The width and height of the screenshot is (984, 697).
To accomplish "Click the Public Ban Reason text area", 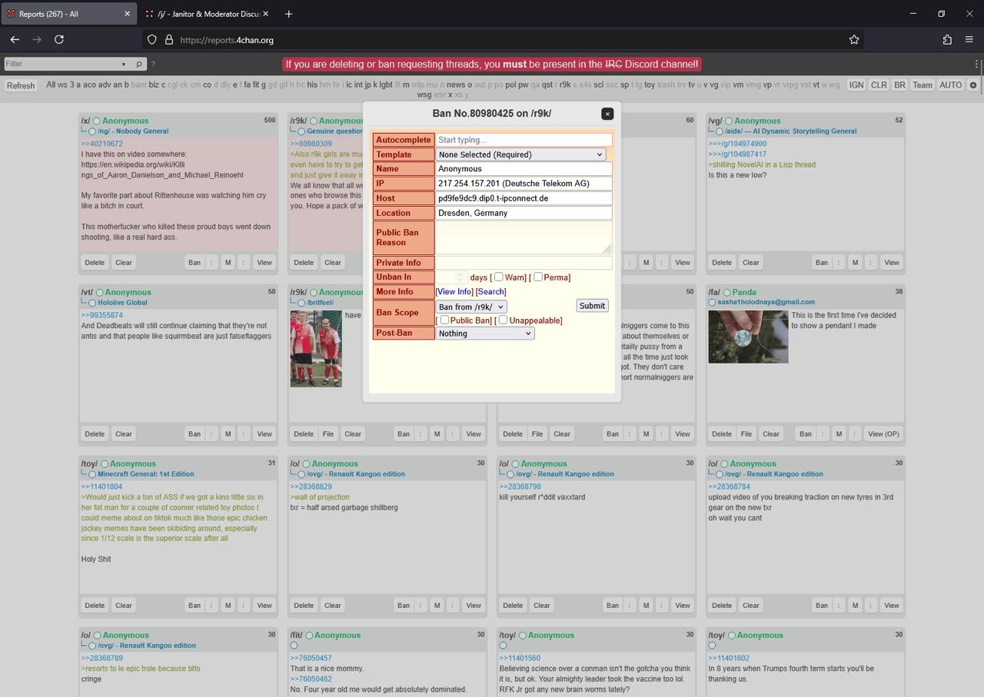I will [523, 237].
